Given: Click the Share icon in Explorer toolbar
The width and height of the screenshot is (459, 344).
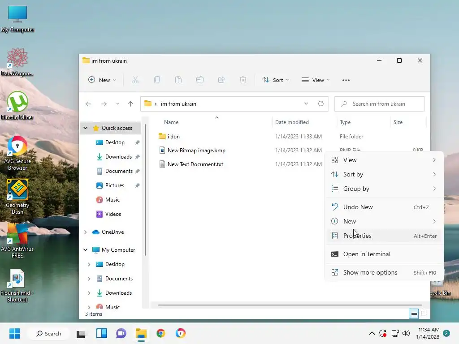Looking at the screenshot, I should (221, 80).
